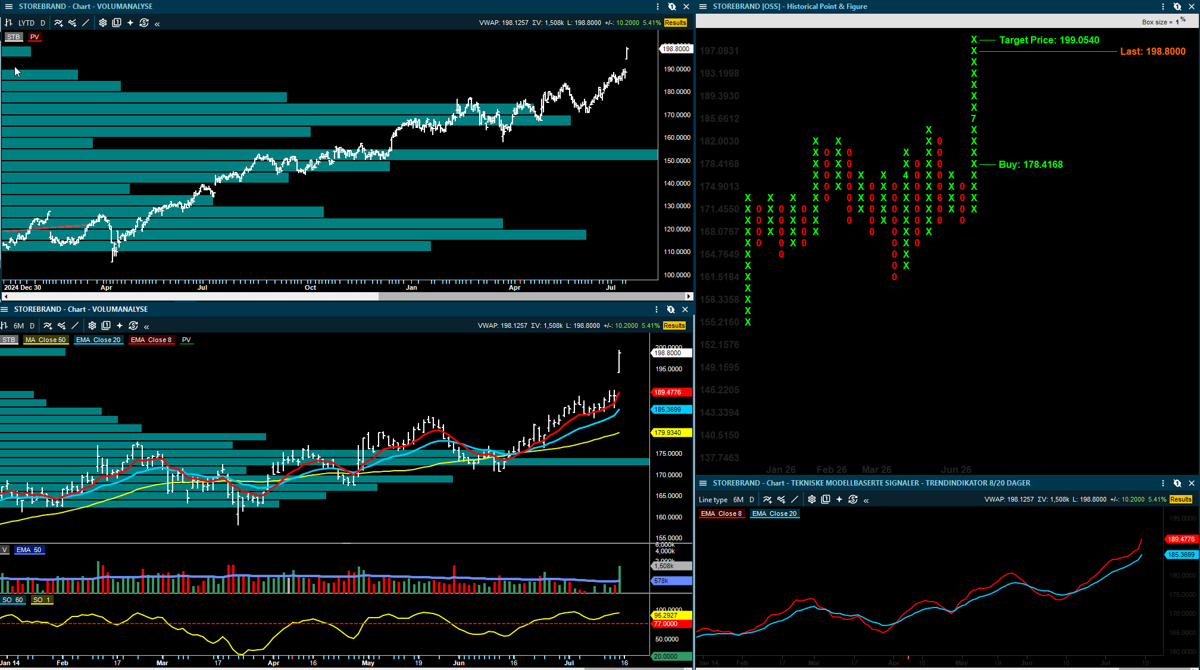This screenshot has width=1200, height=670.
Task: Toggle EMA Close 8 tag in TRENDINDIKATOR chart
Action: click(721, 514)
